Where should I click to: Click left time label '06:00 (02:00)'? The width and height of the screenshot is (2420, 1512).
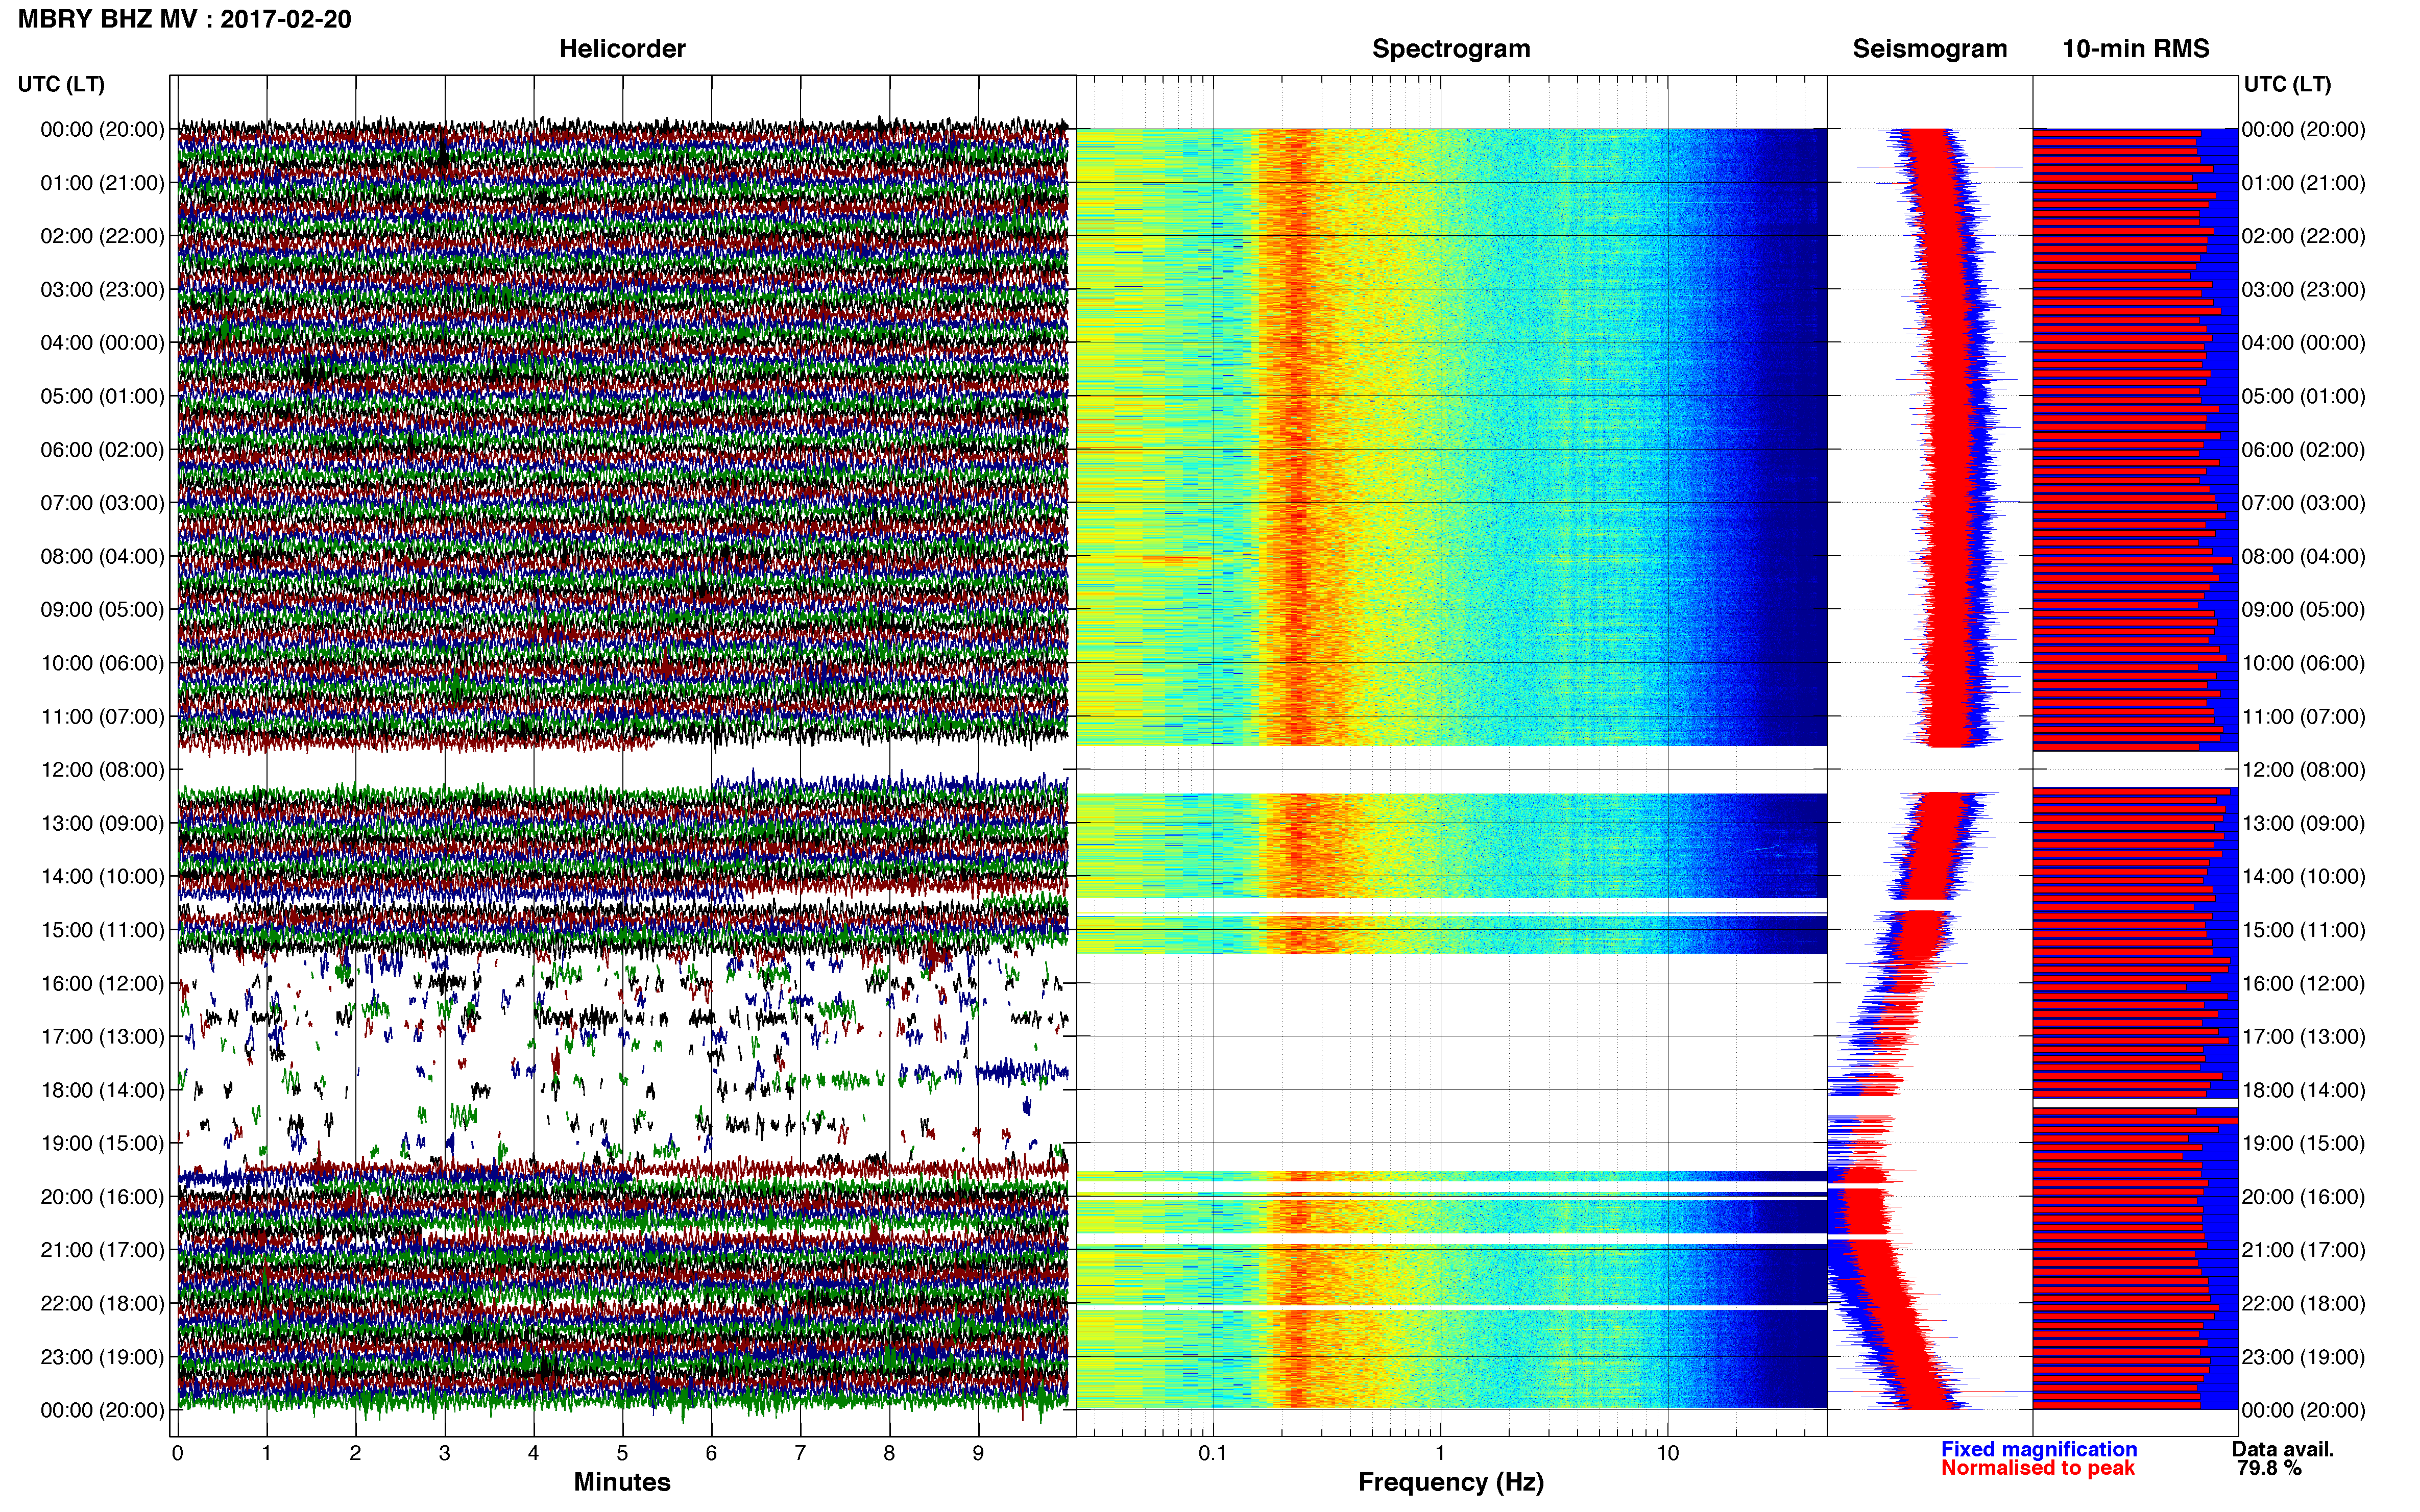102,450
